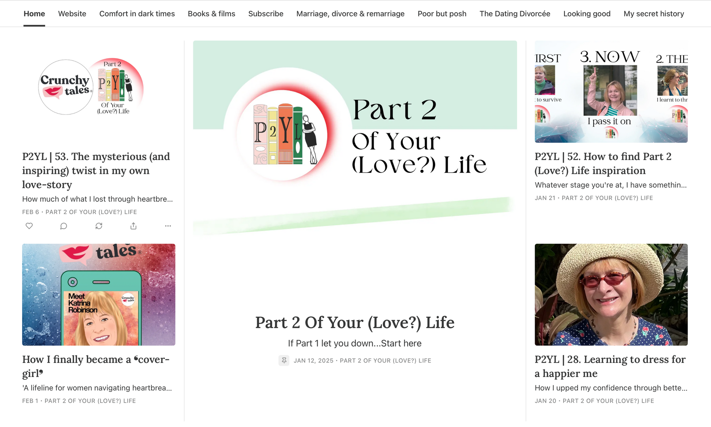Viewport: 711px width, 427px height.
Task: Click the comment bubble icon
Action: 64,226
